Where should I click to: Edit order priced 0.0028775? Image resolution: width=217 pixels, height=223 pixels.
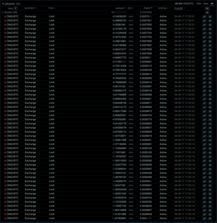point(204,120)
